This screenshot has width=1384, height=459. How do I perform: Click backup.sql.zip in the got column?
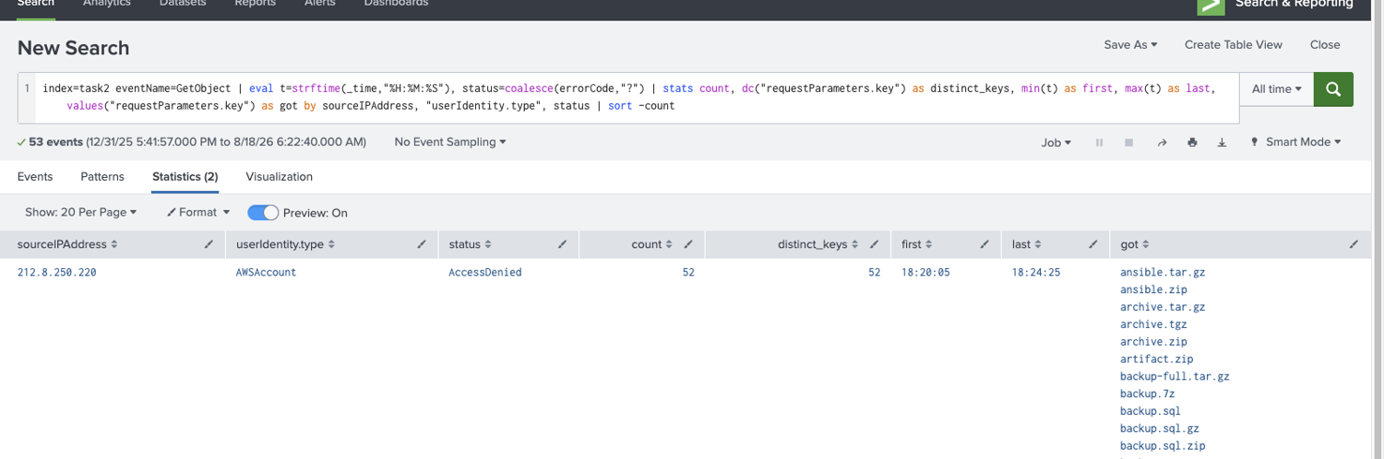tap(1163, 446)
